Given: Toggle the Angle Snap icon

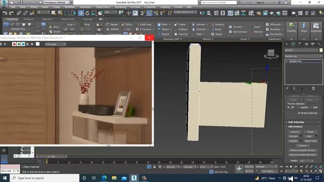Looking at the screenshot, I should [149, 13].
